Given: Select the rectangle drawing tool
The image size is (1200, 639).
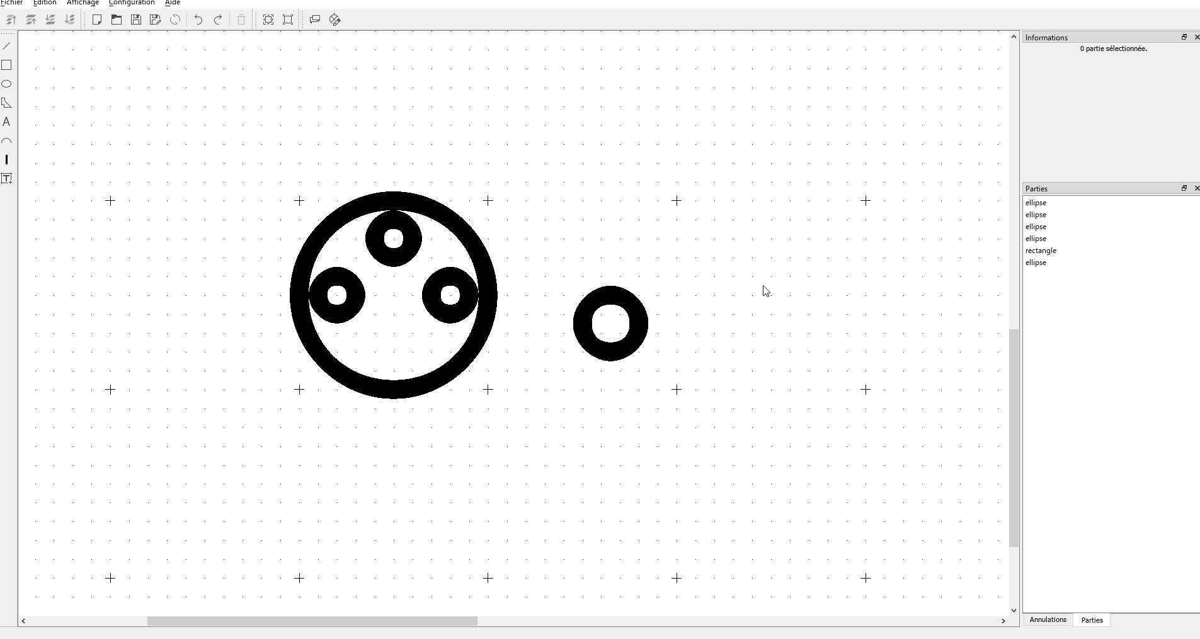Looking at the screenshot, I should point(7,65).
